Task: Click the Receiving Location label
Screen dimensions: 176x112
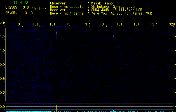Action: pyautogui.click(x=68, y=7)
